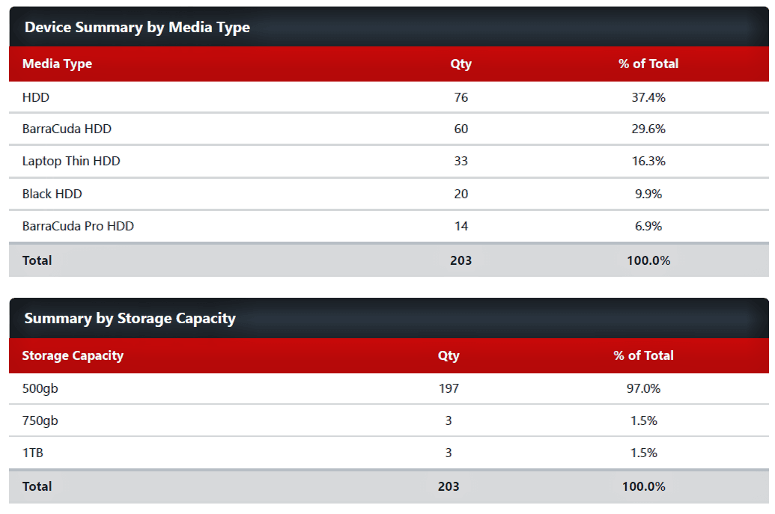The width and height of the screenshot is (775, 514).
Task: Select the Media Type column header
Action: pos(57,64)
